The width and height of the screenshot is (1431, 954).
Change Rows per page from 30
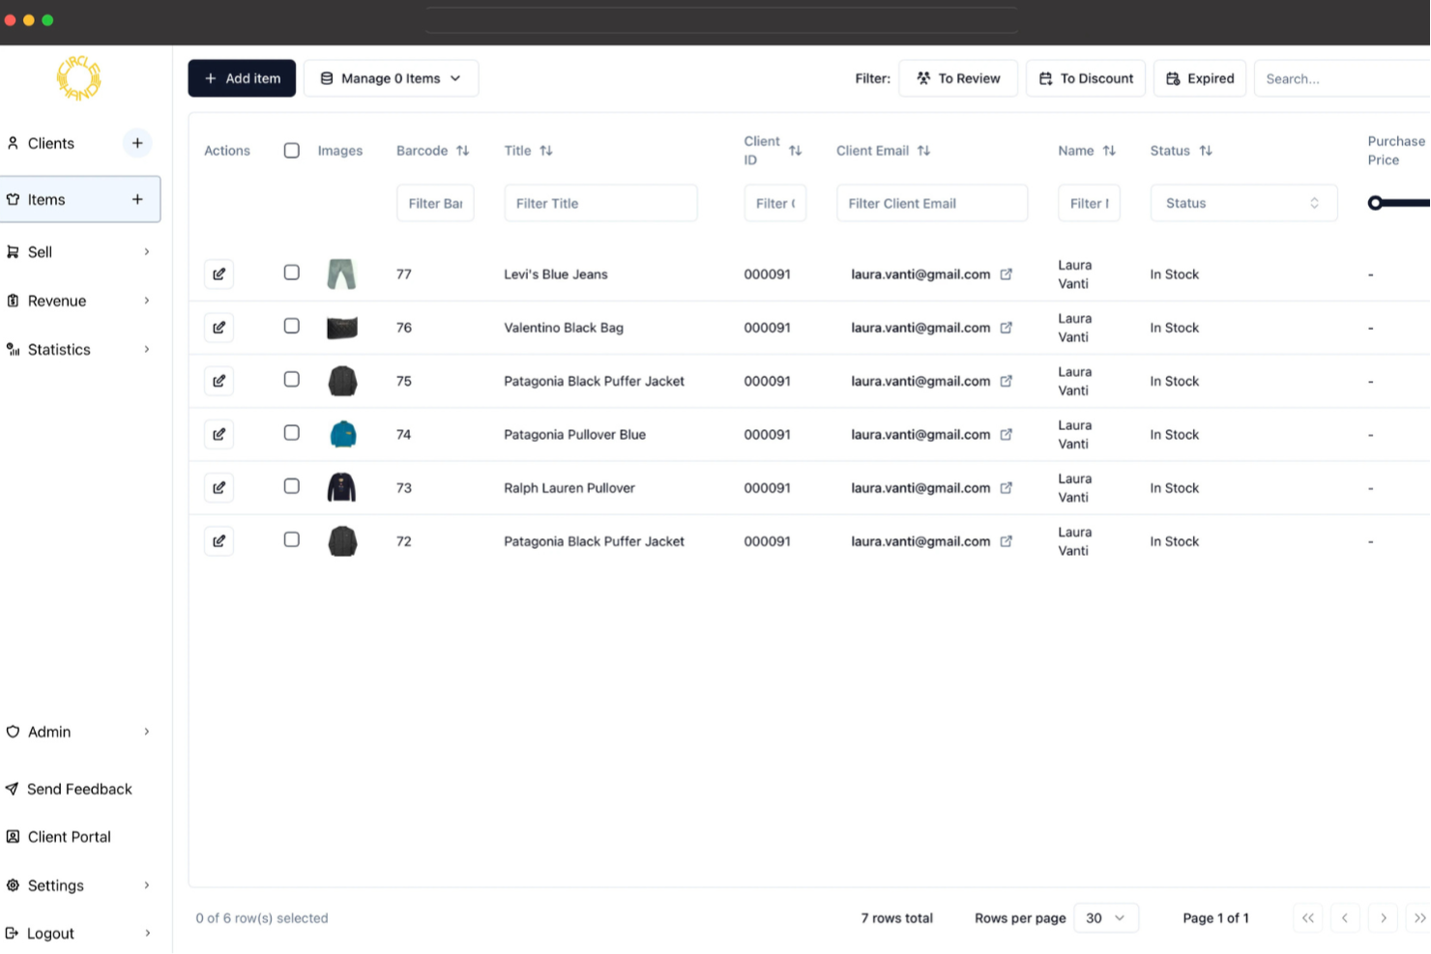[1105, 917]
